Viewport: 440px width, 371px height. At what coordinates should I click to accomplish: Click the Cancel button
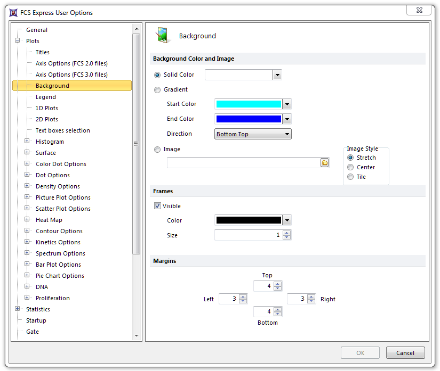pyautogui.click(x=405, y=353)
